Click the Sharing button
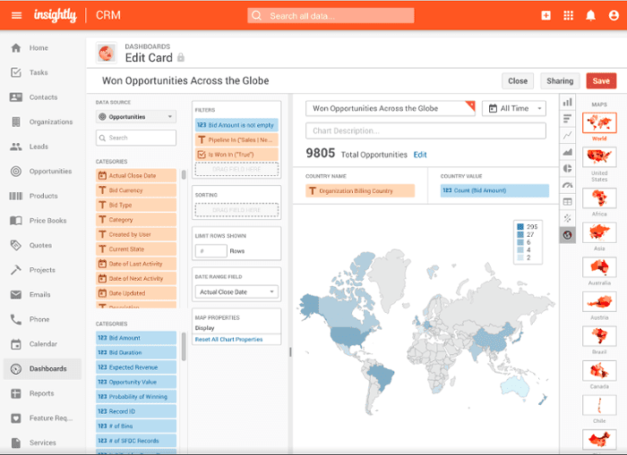 560,81
